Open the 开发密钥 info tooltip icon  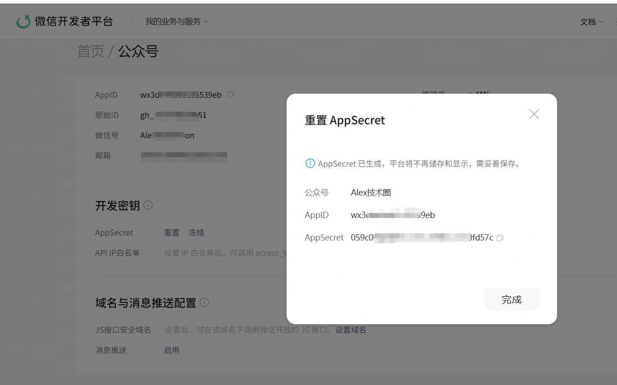tap(148, 205)
